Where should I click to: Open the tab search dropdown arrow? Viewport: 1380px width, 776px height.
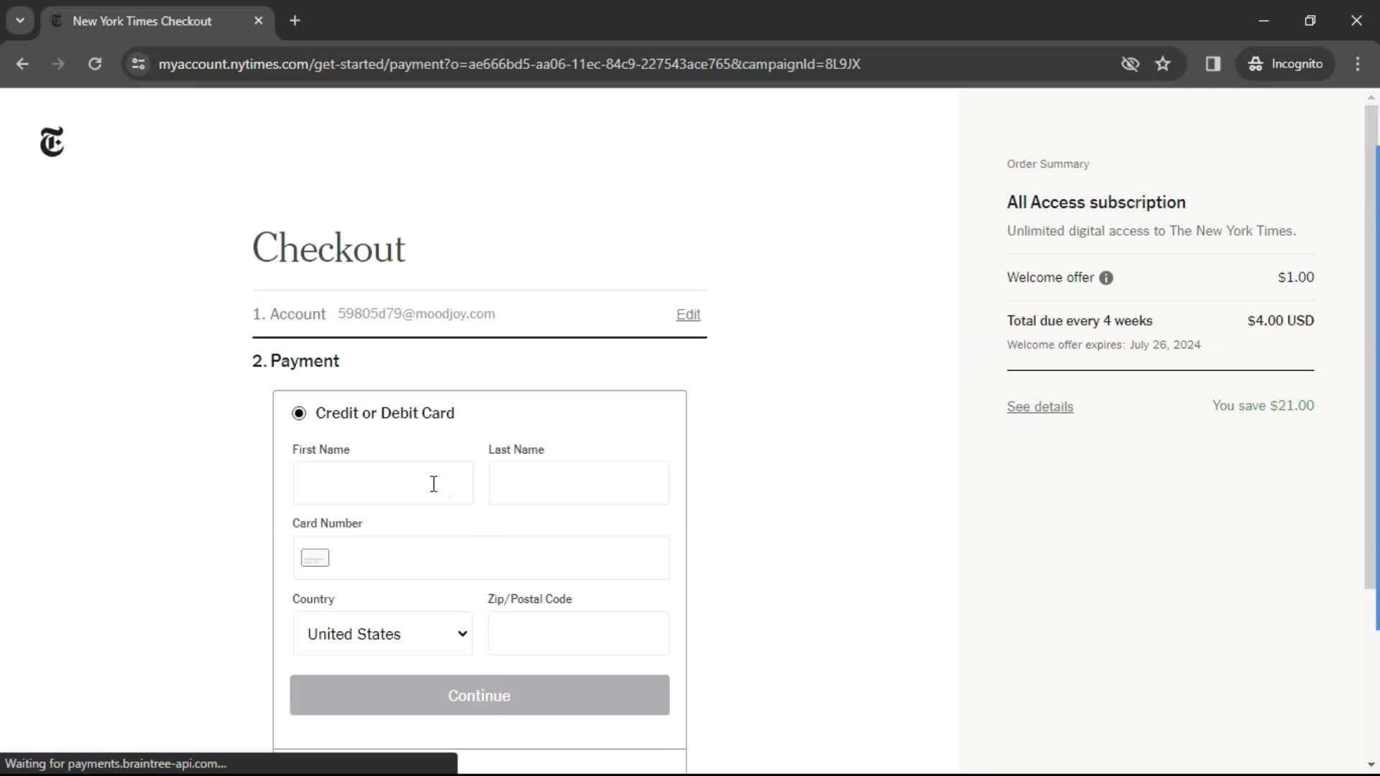[20, 21]
